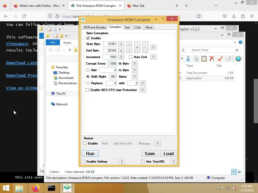The width and height of the screenshot is (258, 193).
Task: Click the Save to Pocket icon
Action: (x=224, y=16)
